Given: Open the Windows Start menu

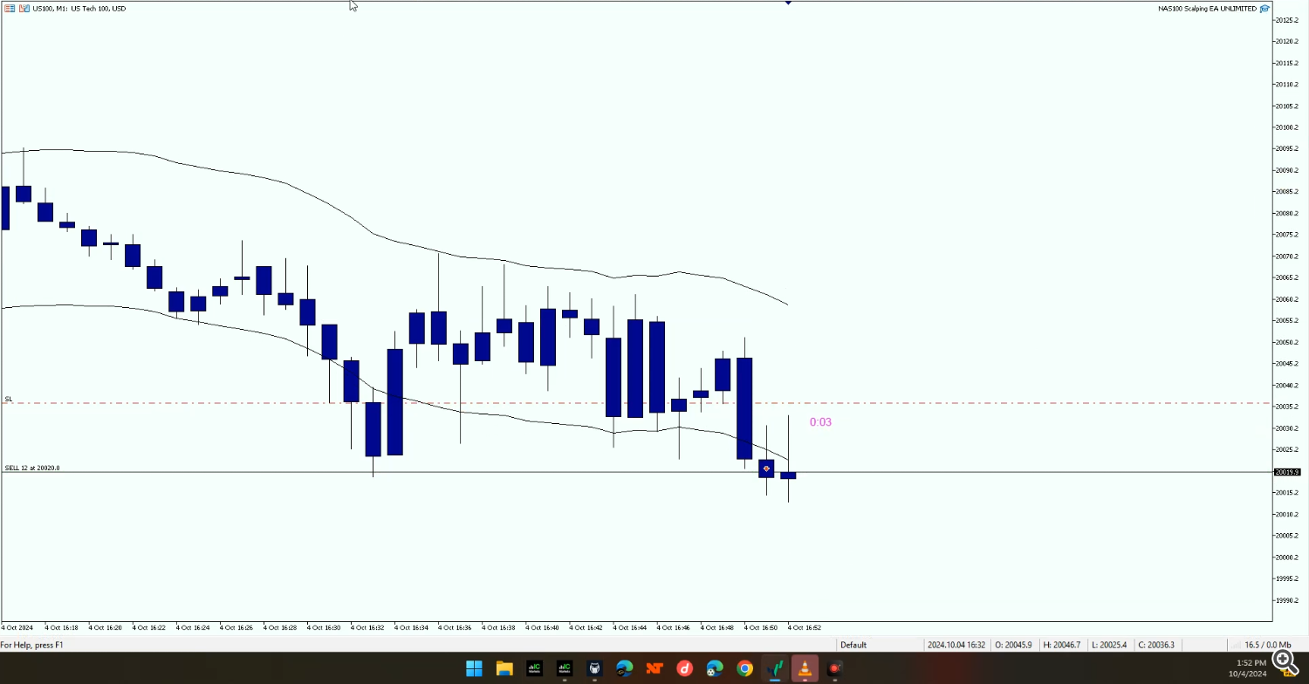Looking at the screenshot, I should coord(474,668).
